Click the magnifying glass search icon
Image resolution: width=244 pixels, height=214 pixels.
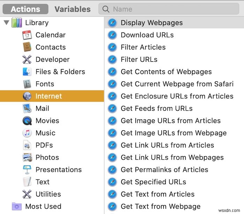[106, 9]
